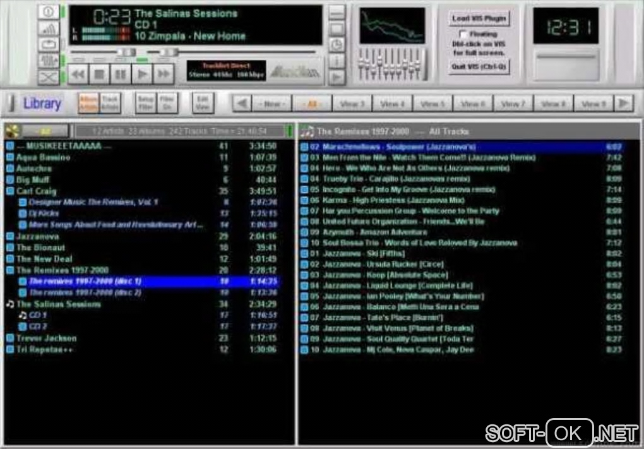Click the rewind button
The width and height of the screenshot is (644, 449).
78,75
